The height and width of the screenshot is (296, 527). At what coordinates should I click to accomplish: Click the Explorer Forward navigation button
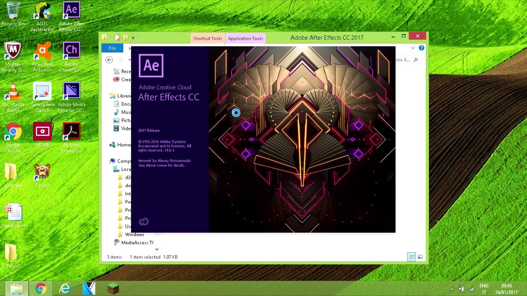click(x=120, y=60)
